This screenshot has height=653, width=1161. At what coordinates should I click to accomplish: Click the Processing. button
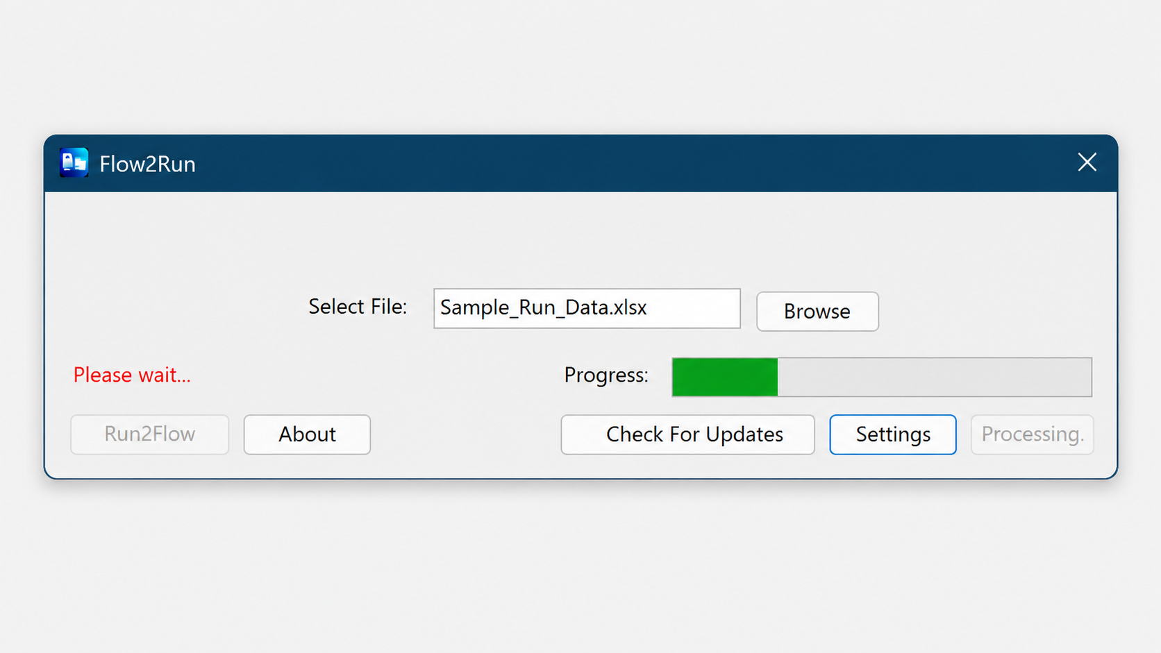[1032, 434]
